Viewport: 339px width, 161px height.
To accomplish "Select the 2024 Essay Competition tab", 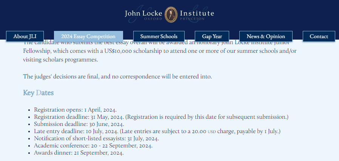I will point(88,36).
